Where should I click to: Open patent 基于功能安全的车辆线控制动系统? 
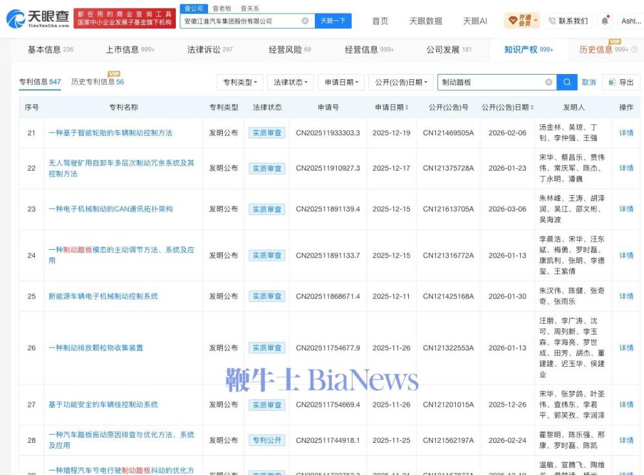[103, 405]
